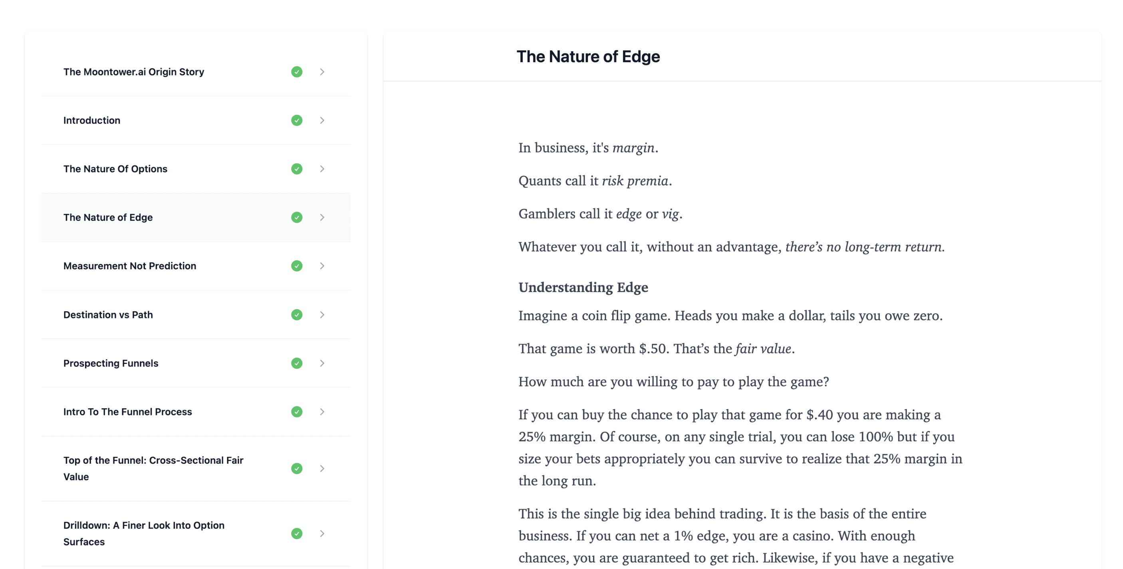Open Drilldown: A Finer Look Into Option Surfaces

(x=144, y=533)
